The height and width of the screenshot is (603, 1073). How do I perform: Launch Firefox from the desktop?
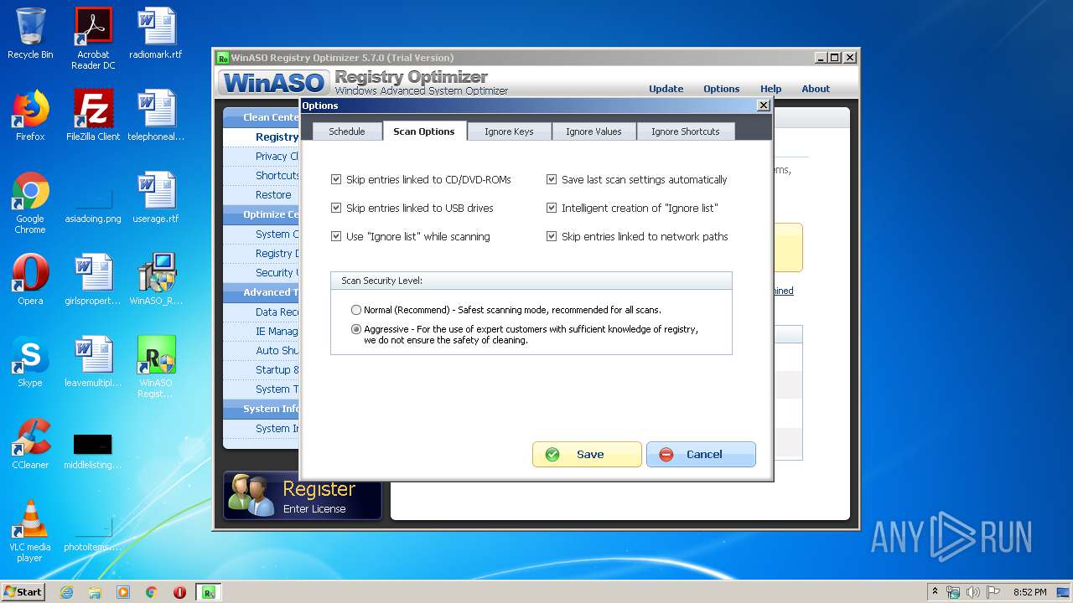point(30,116)
